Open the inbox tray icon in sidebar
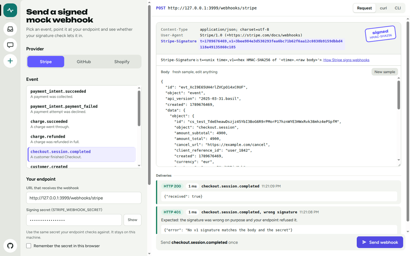The height and width of the screenshot is (256, 410). 10,29
